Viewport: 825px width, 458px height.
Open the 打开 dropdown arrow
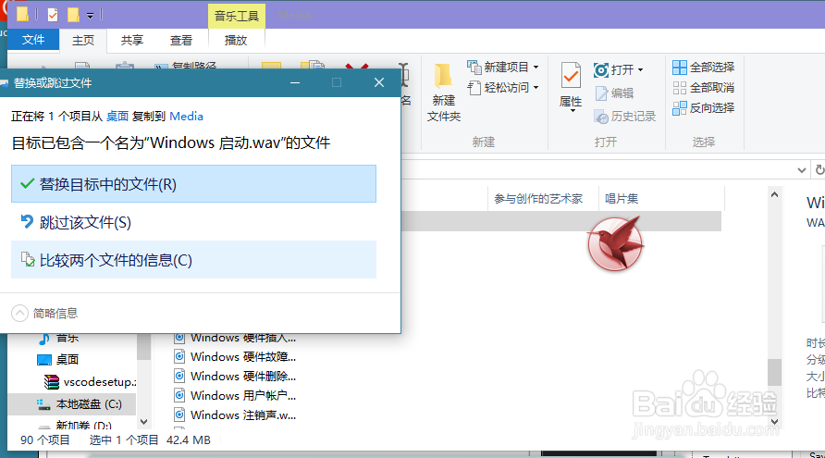(640, 70)
